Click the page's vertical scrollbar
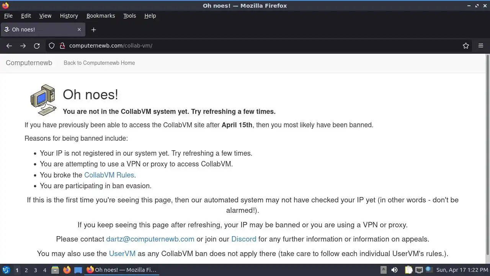 [x=487, y=154]
